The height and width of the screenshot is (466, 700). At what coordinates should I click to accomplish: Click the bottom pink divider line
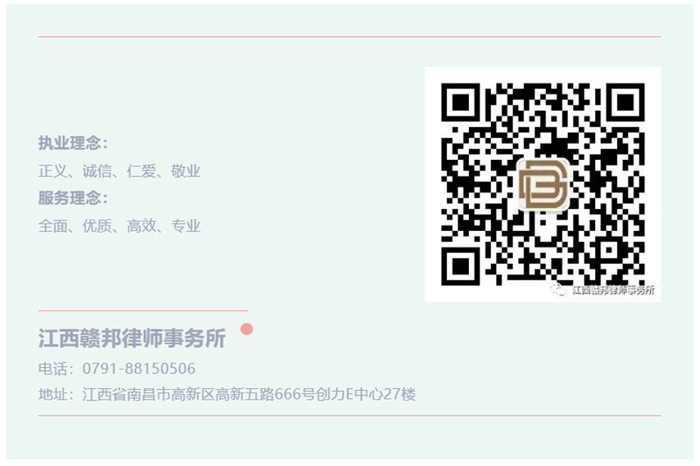349,415
